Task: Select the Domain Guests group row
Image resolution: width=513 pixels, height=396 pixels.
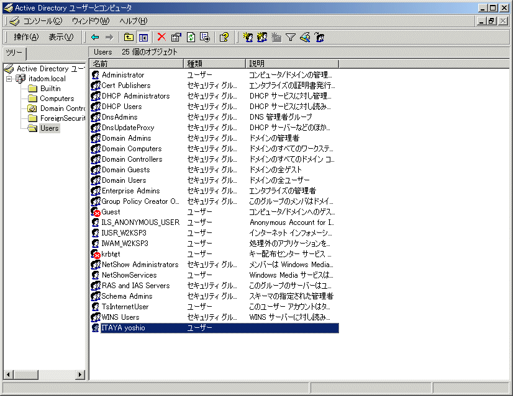Action: coord(215,170)
